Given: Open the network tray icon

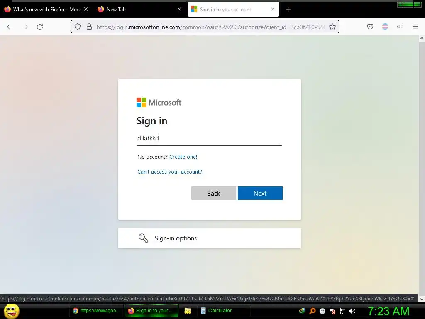Looking at the screenshot, I should pos(342,311).
